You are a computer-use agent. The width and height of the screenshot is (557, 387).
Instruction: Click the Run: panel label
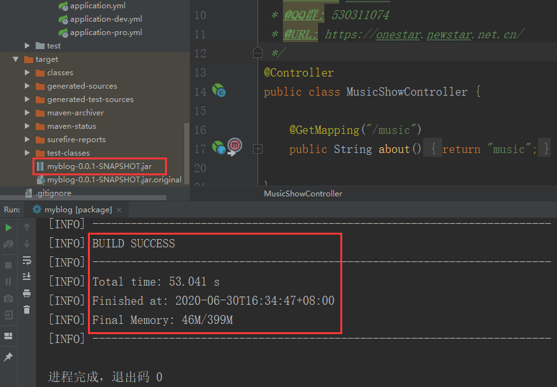click(x=12, y=210)
